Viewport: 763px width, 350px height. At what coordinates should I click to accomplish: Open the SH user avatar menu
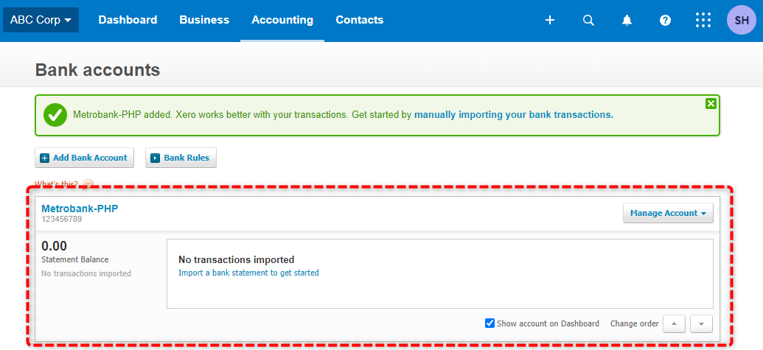point(742,20)
